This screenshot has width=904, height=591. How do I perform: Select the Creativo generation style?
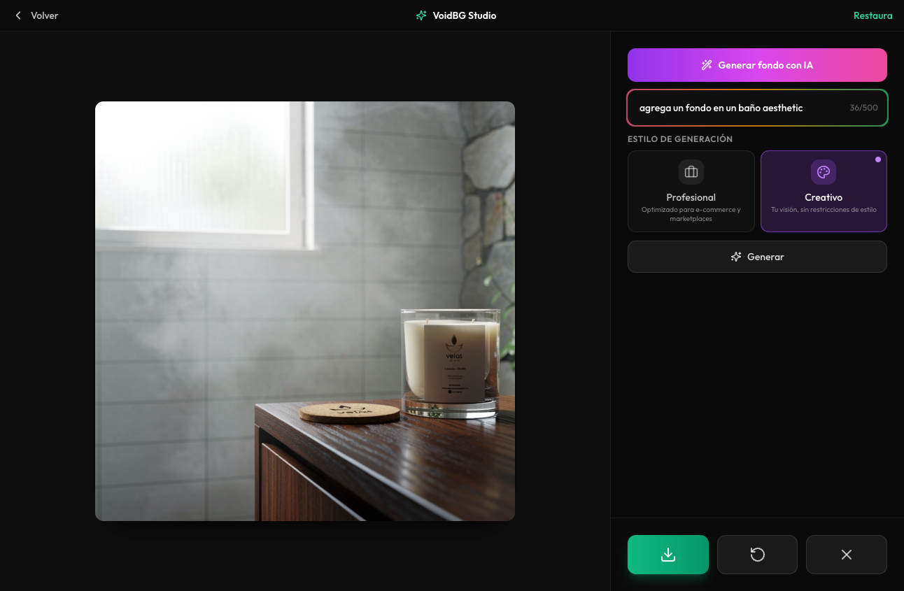(824, 191)
